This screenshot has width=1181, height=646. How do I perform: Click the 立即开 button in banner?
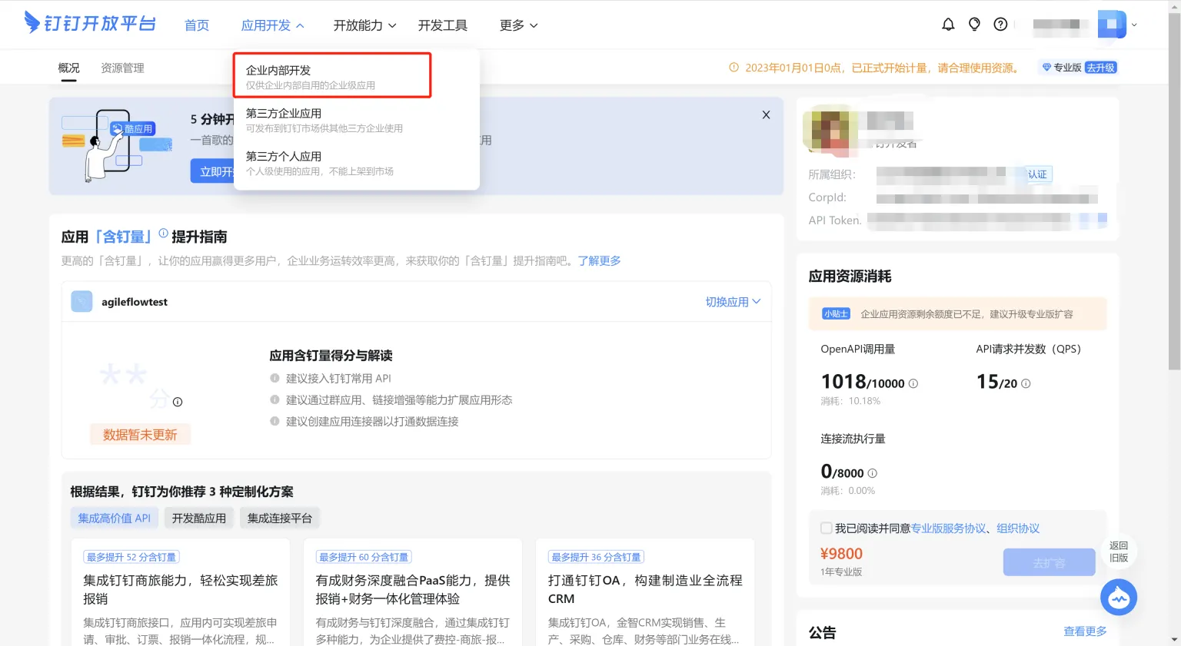click(213, 171)
